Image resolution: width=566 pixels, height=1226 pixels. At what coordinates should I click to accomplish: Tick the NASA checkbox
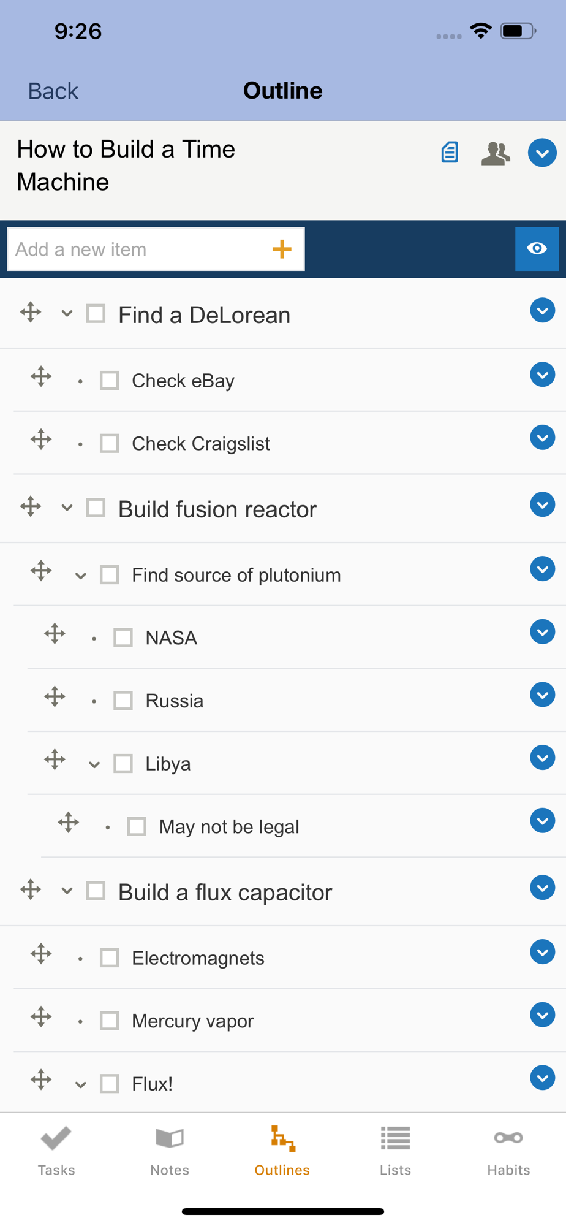click(x=123, y=638)
